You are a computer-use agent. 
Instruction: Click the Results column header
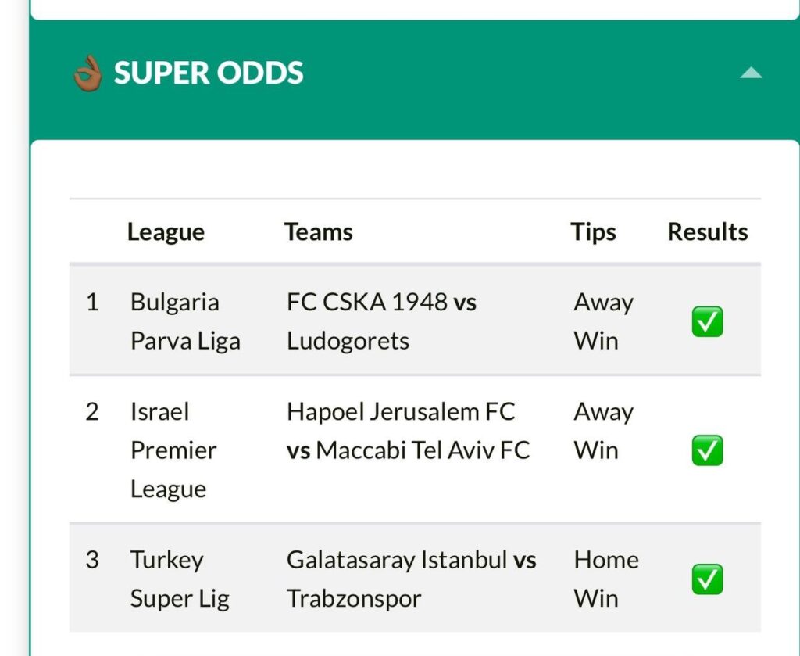[708, 231]
